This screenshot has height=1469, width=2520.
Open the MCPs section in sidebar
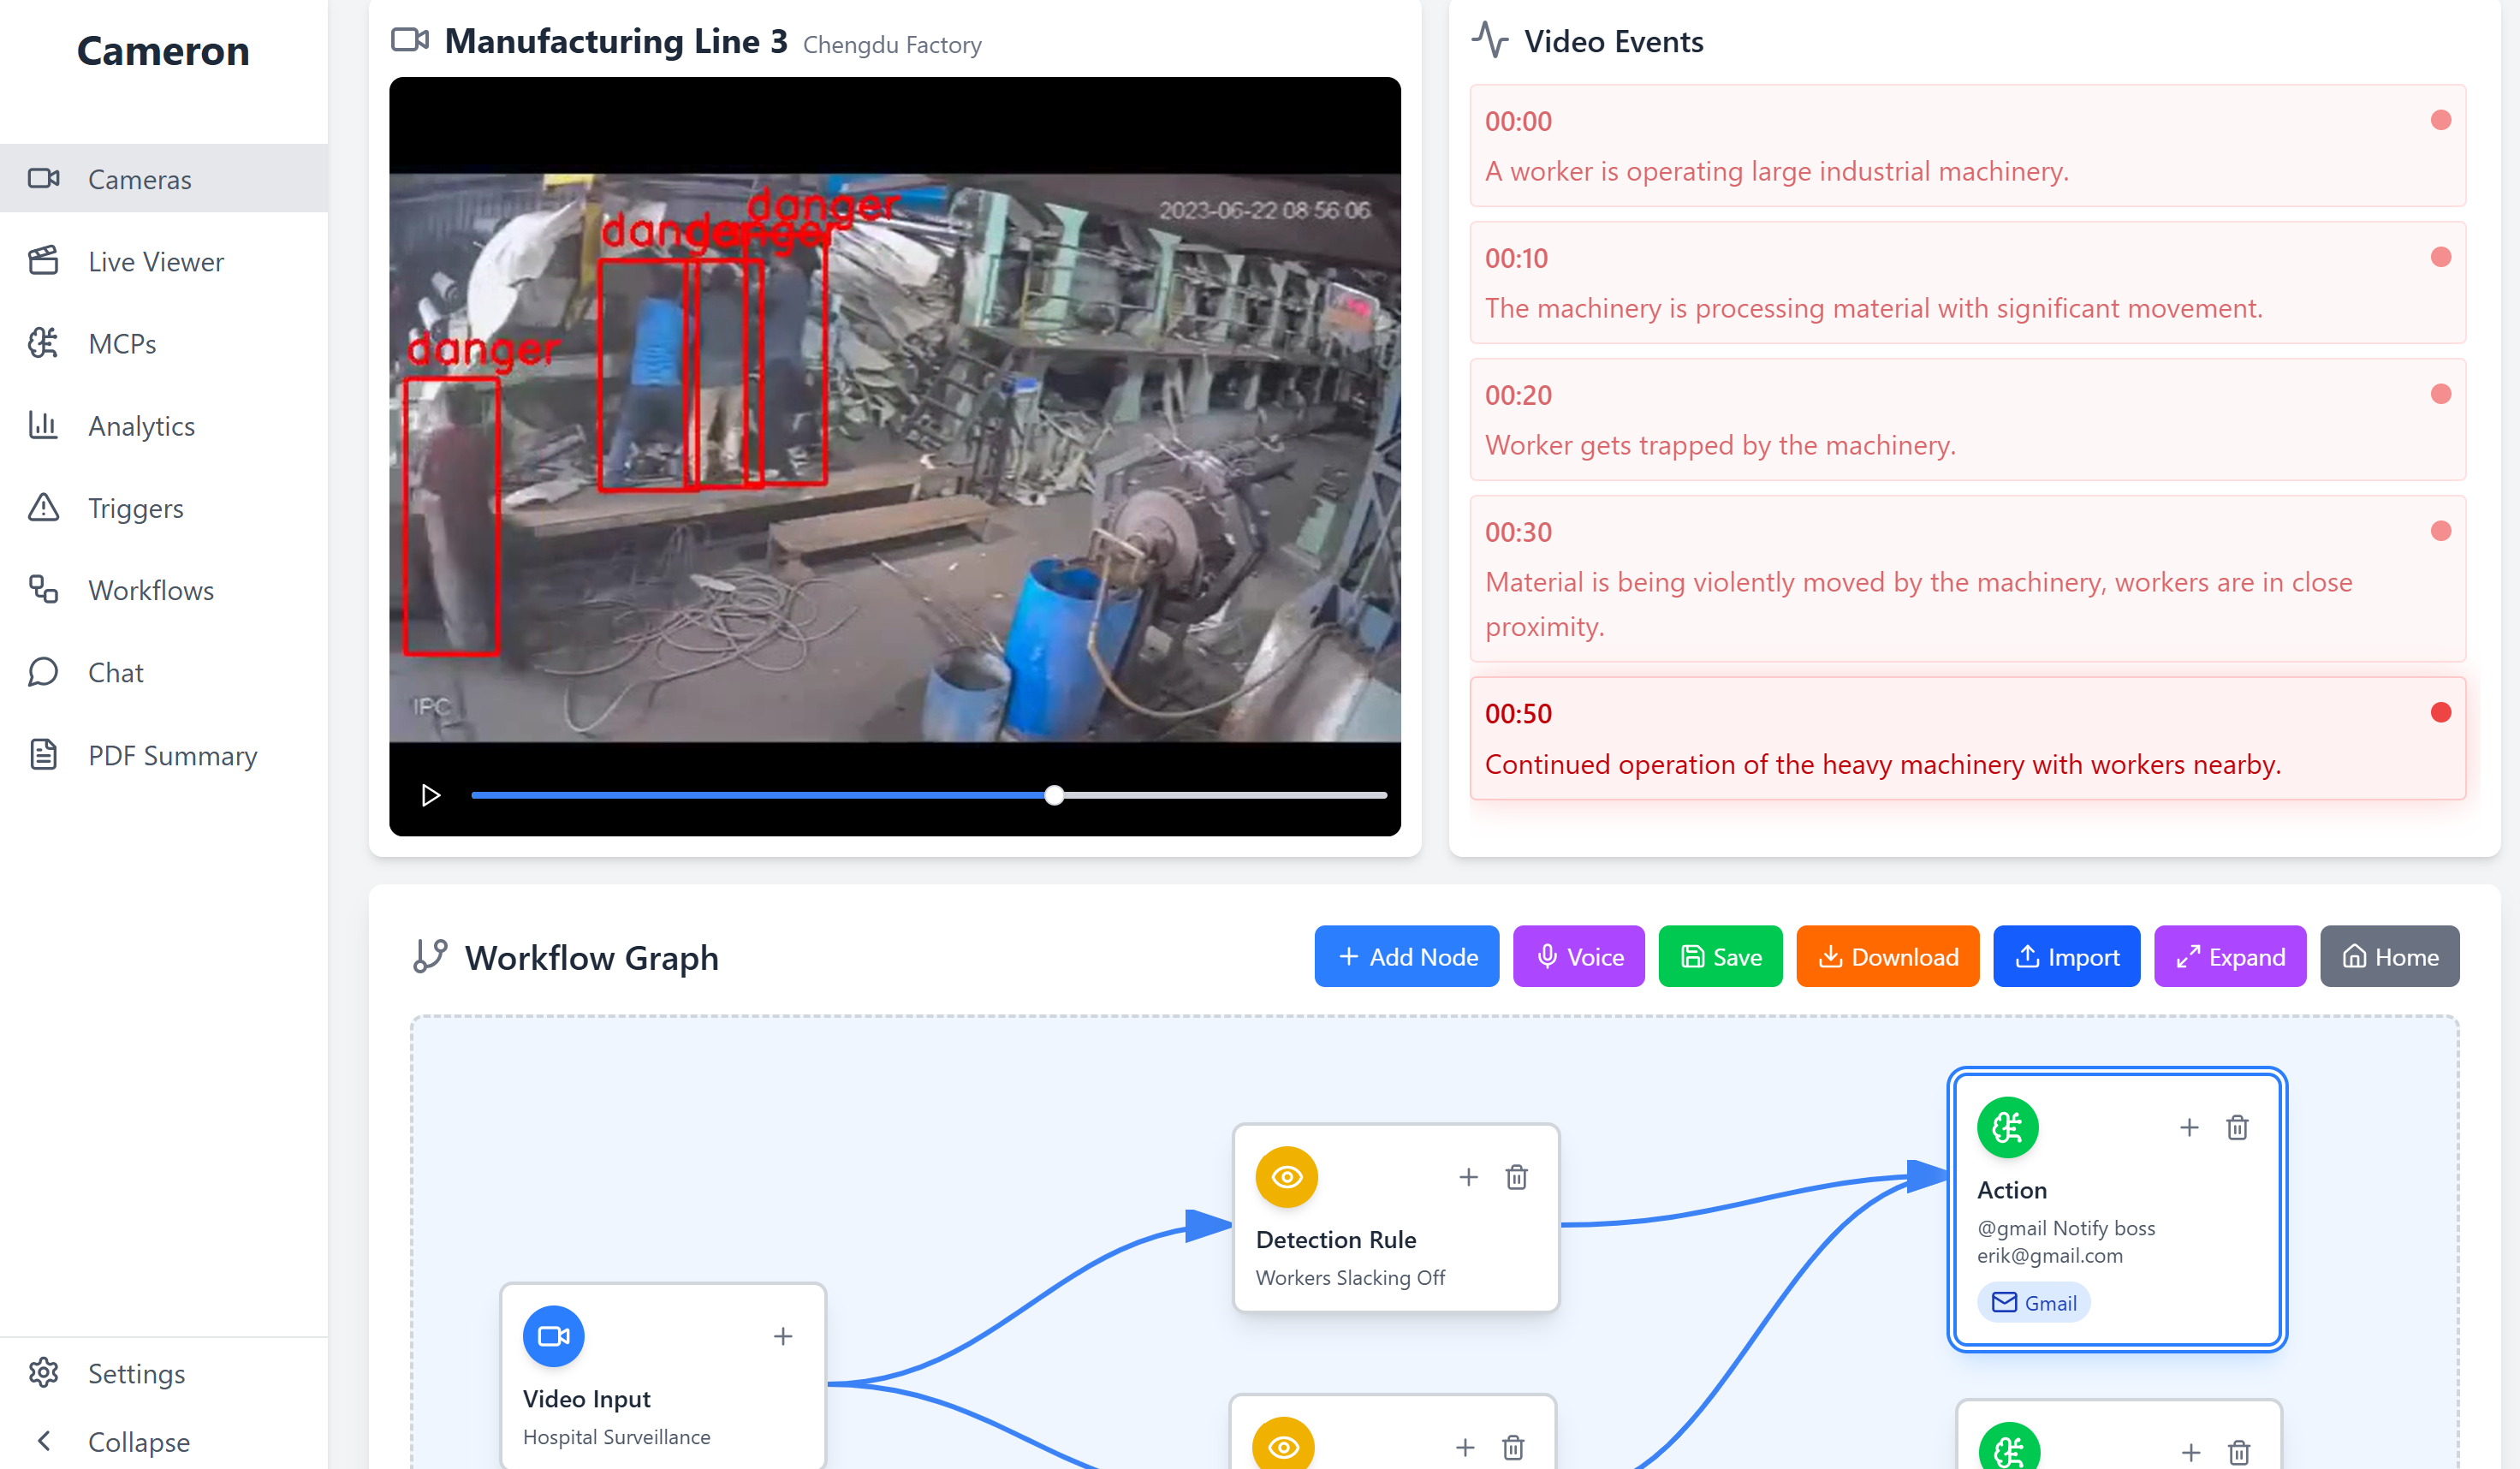pyautogui.click(x=122, y=344)
